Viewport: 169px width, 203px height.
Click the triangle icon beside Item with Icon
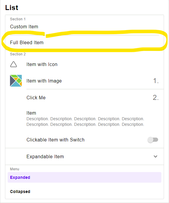tap(14, 64)
